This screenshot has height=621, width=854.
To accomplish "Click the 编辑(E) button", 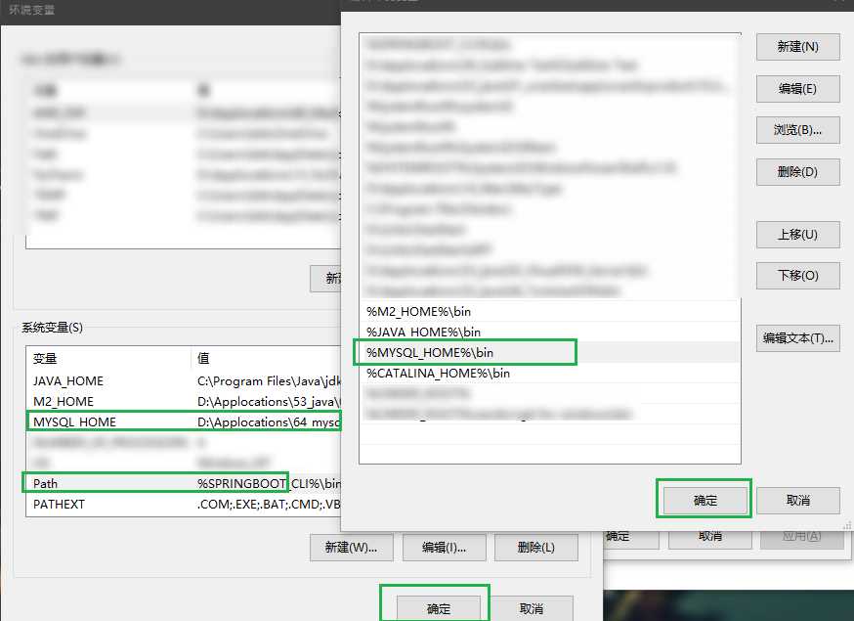I will coord(798,89).
